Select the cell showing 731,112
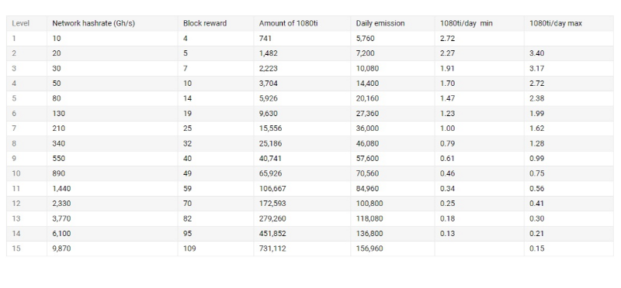The height and width of the screenshot is (288, 621). 272,249
